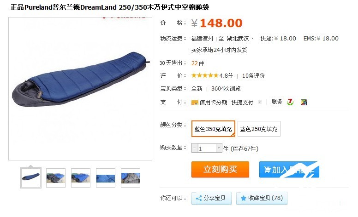Click the star icon on 收藏宝贝

[244, 198]
